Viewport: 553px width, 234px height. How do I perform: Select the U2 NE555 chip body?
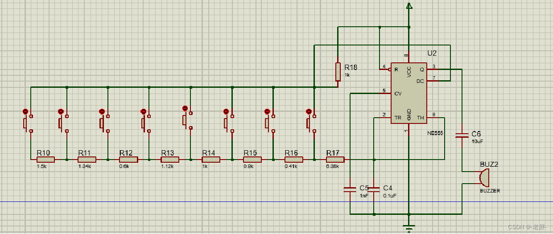pos(409,93)
